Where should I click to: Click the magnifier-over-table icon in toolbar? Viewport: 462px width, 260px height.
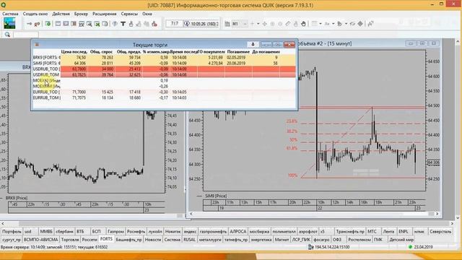point(90,24)
